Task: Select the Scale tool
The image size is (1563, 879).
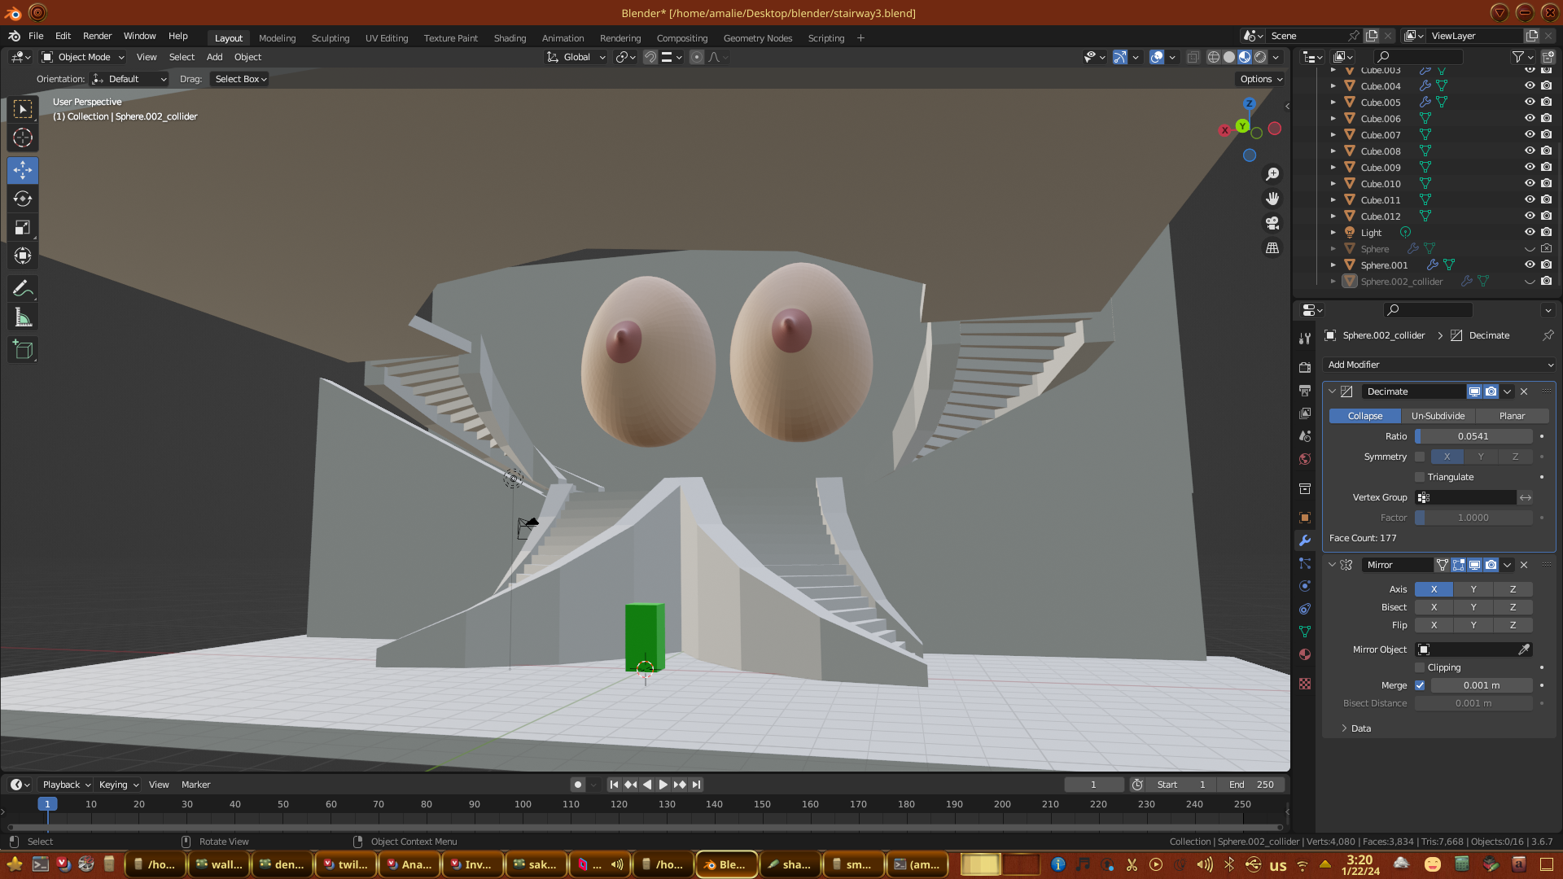Action: [x=23, y=228]
